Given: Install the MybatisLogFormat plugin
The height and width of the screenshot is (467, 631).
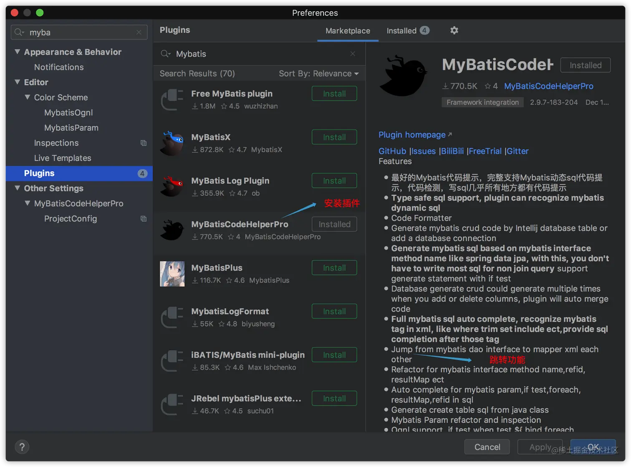Looking at the screenshot, I should tap(334, 311).
